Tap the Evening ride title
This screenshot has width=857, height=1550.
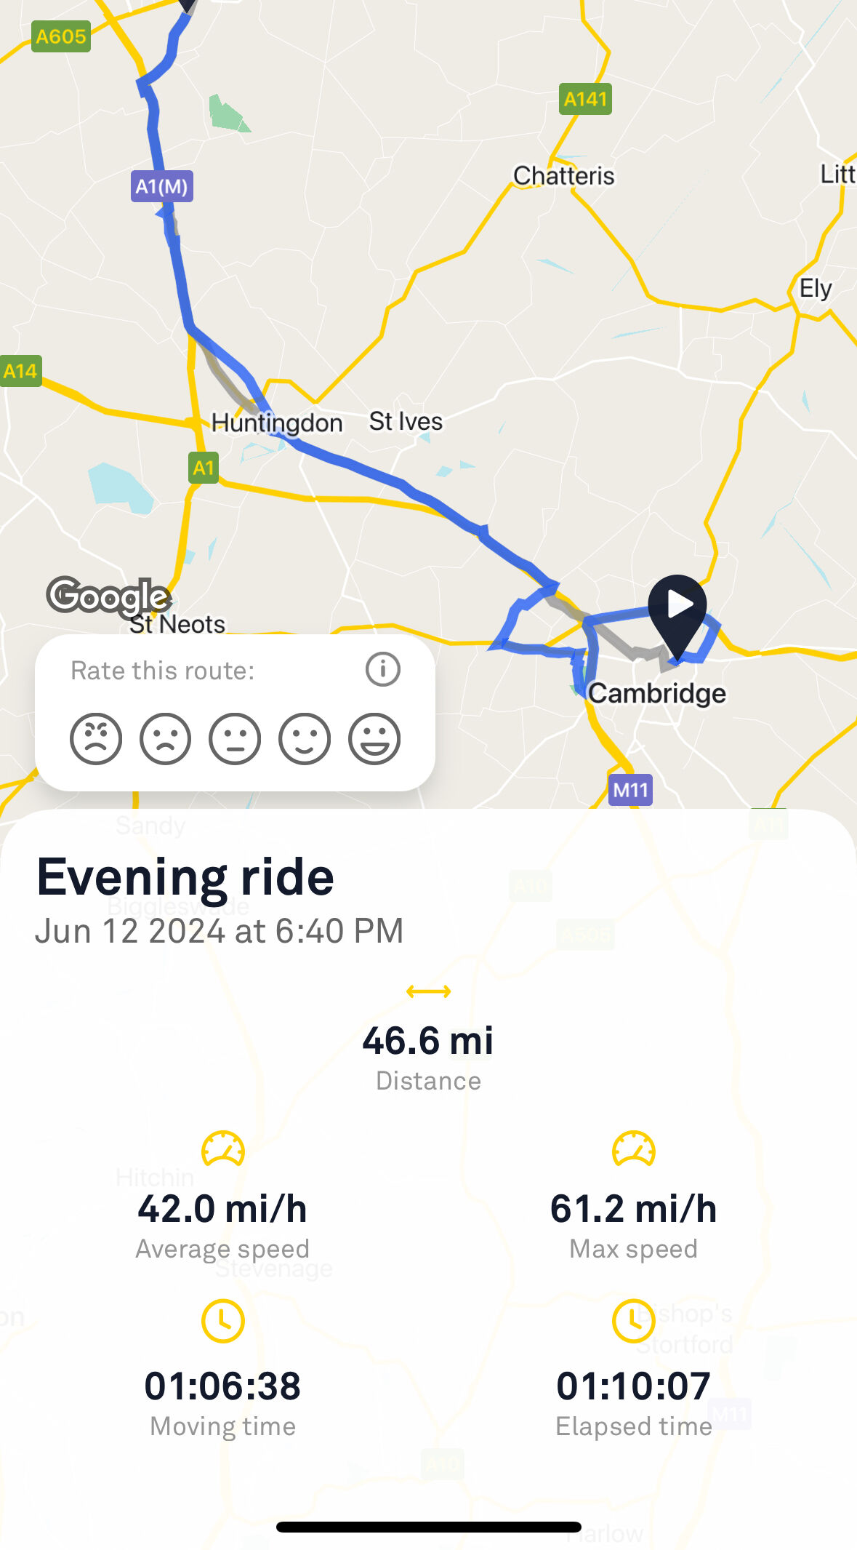pos(185,877)
